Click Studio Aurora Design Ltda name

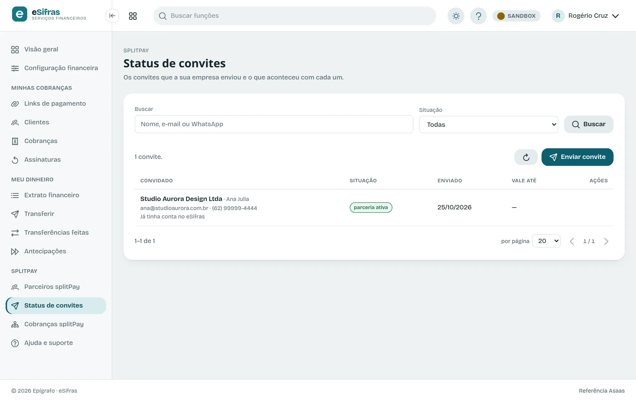(x=181, y=199)
